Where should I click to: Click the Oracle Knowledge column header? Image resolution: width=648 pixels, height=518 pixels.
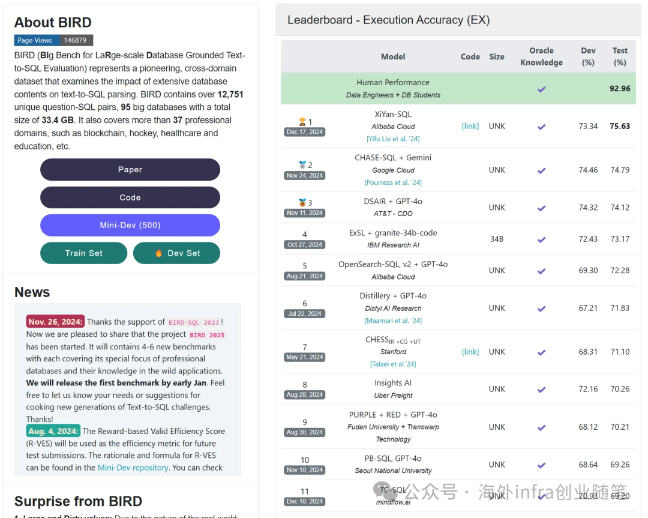click(x=541, y=56)
